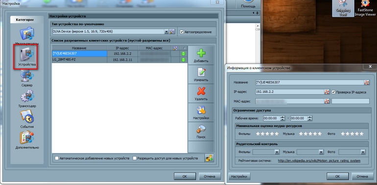The width and height of the screenshot is (377, 185).
Task: Toggle the Проверка IP-адреса checkbox
Action: (333, 92)
